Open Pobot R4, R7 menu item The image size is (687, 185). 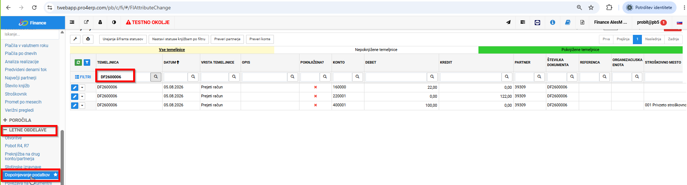click(x=17, y=146)
